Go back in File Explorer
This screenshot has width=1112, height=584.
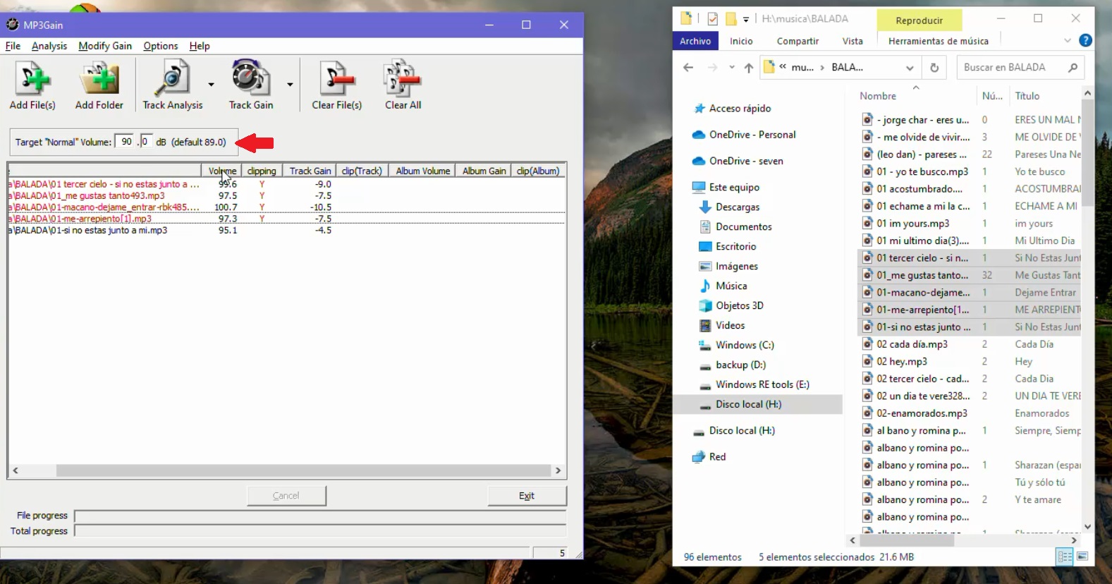(x=688, y=68)
